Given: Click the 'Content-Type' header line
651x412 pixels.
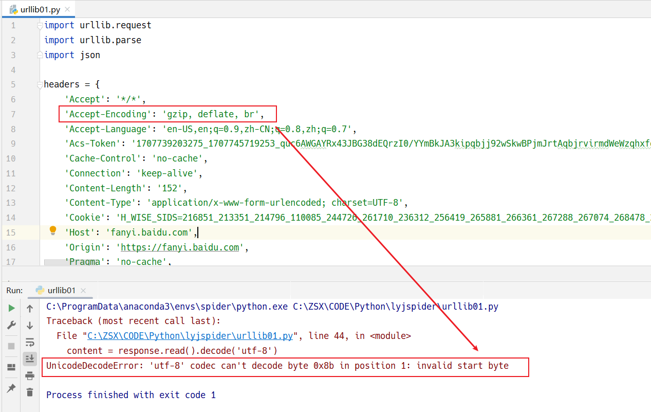Looking at the screenshot, I should (x=236, y=203).
